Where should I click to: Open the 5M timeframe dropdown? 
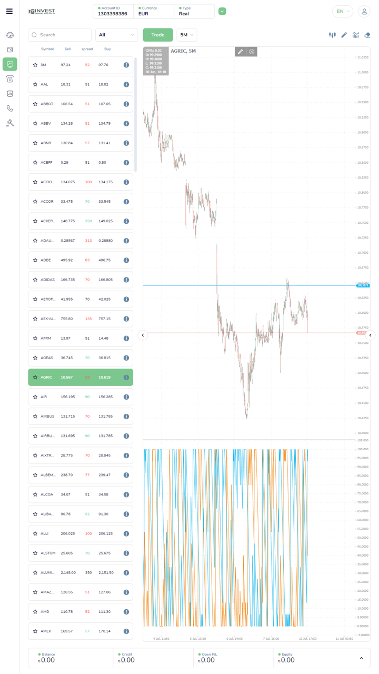tap(187, 35)
